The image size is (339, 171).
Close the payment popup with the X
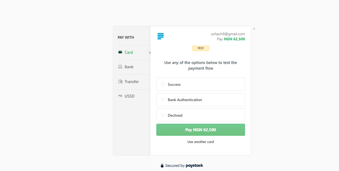tap(254, 29)
